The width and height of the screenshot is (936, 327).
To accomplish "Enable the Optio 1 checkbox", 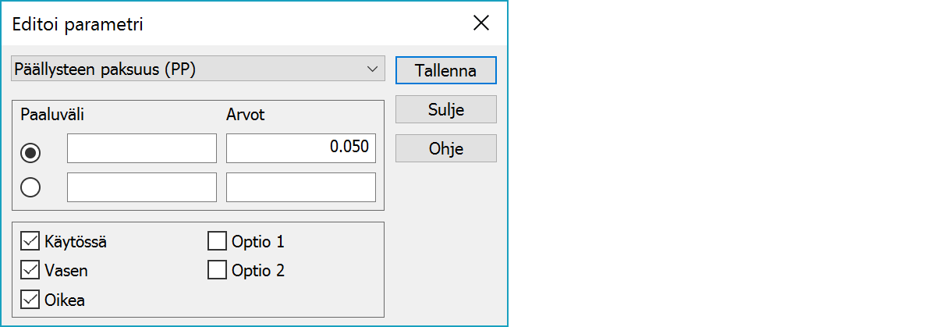I will point(217,241).
